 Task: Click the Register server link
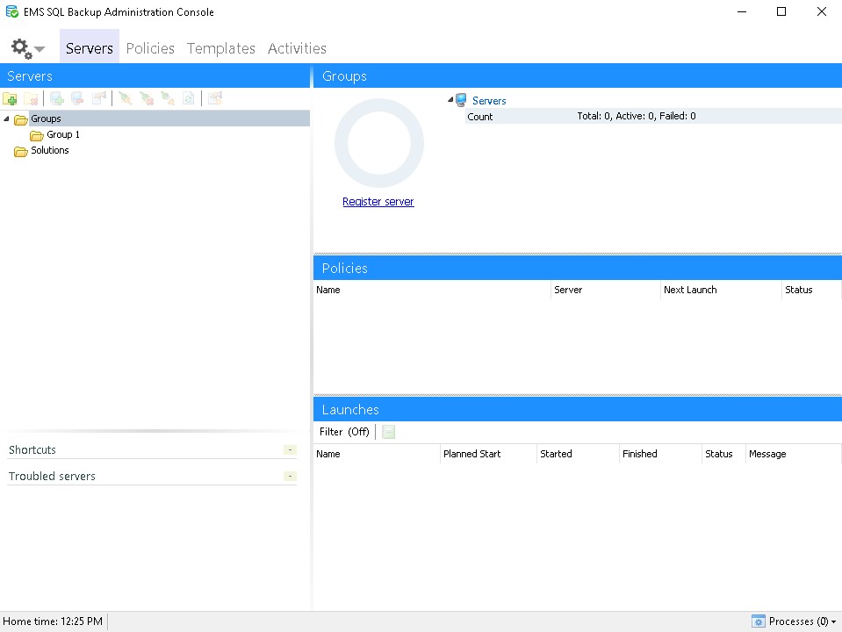point(378,201)
